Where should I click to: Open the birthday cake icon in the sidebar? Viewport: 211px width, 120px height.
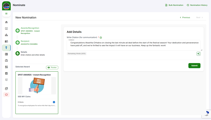tap(6, 60)
